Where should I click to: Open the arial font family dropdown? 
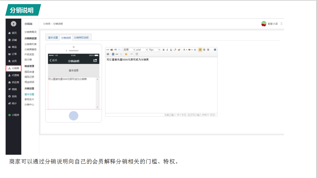(141, 50)
